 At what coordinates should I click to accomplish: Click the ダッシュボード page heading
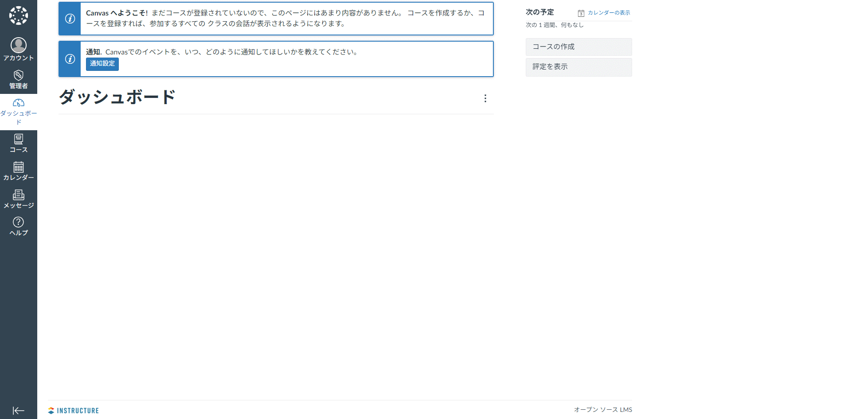click(117, 97)
